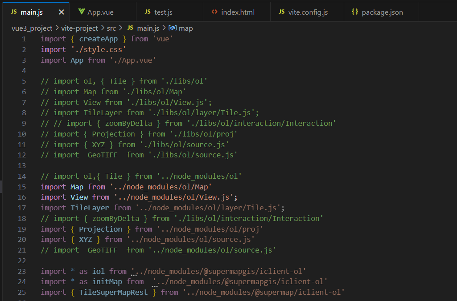Click the JS icon on vite.config.js tab
This screenshot has width=457, height=301.
(x=281, y=12)
